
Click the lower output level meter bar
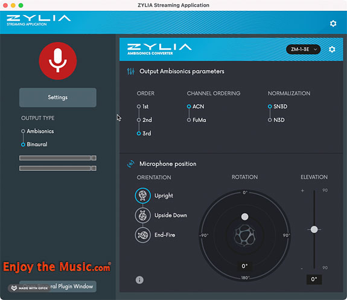[58, 168]
